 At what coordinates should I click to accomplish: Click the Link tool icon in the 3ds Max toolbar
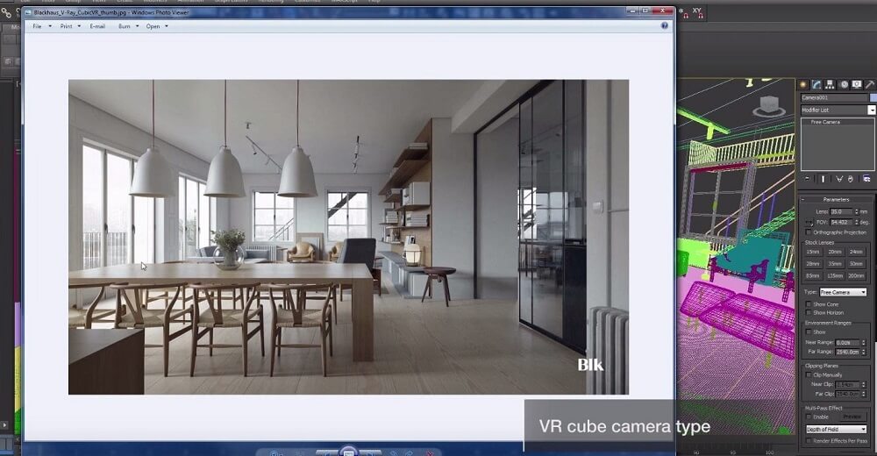coord(6,11)
